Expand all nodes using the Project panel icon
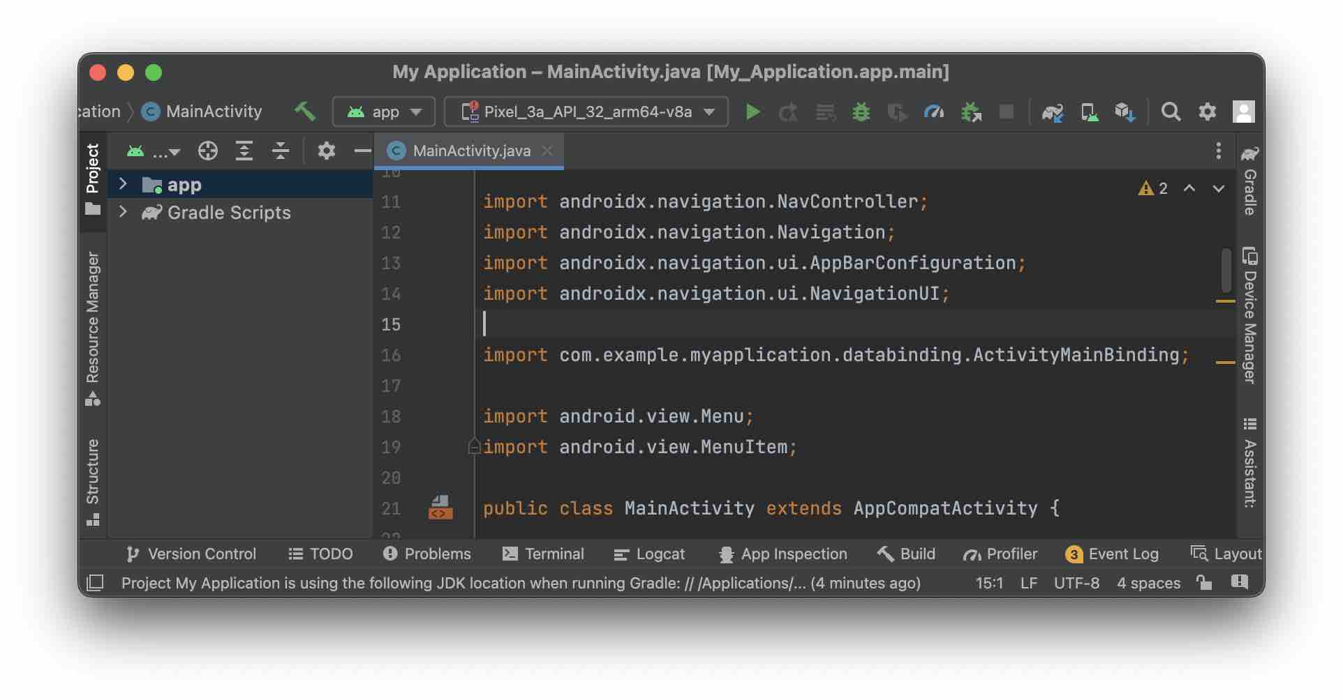 click(244, 151)
